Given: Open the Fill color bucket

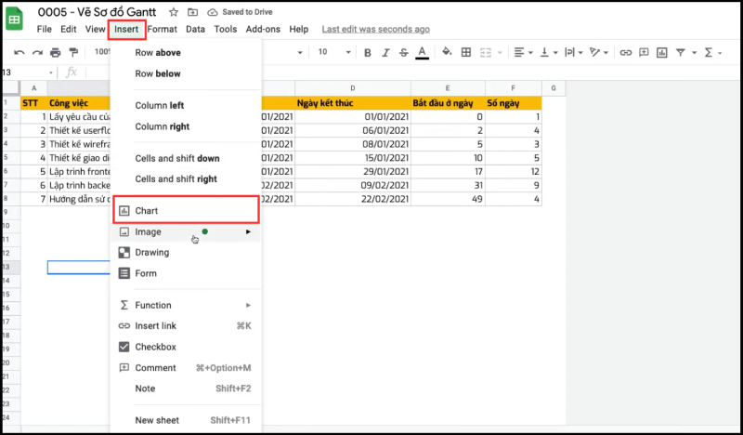Looking at the screenshot, I should [x=447, y=52].
